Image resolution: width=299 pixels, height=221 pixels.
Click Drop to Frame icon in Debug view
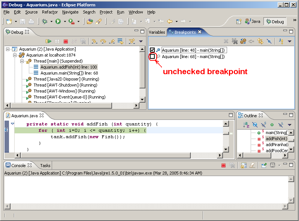coord(120,41)
